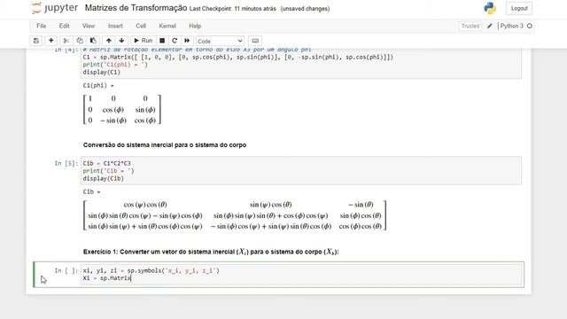Open the Cell menu
Image resolution: width=567 pixels, height=319 pixels.
[141, 26]
